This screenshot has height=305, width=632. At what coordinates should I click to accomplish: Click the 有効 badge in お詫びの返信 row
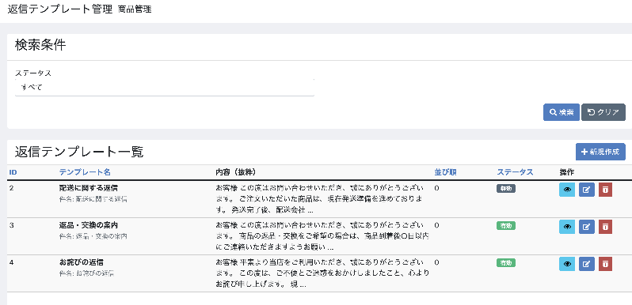(506, 263)
